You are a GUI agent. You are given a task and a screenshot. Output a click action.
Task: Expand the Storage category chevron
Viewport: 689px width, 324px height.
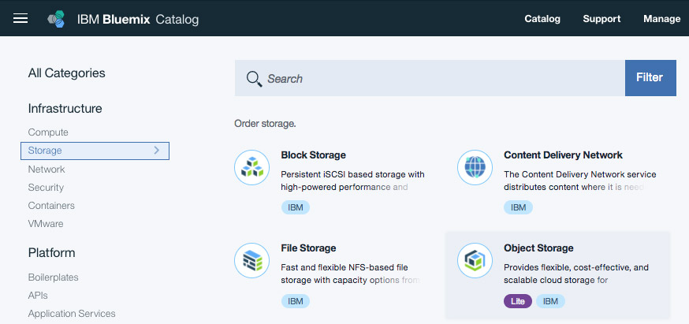[x=156, y=151]
